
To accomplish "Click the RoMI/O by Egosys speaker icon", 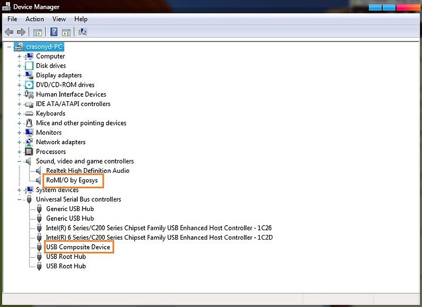I will 39,180.
